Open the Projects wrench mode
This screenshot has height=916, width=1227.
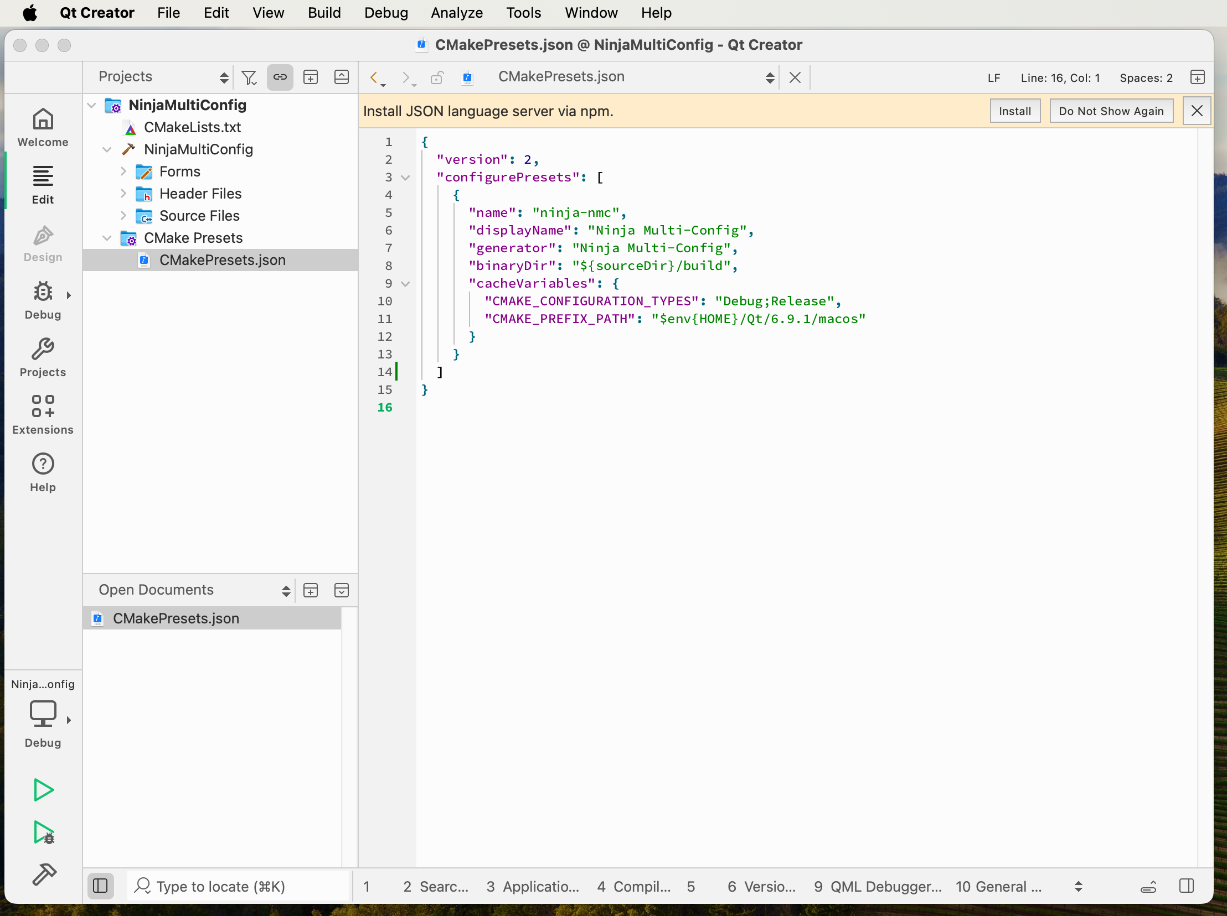[43, 357]
